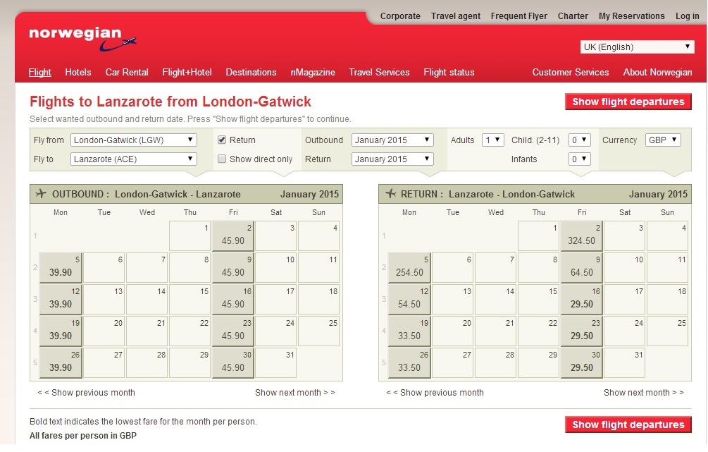
Task: Click the top Show flight departures button
Action: [x=628, y=102]
